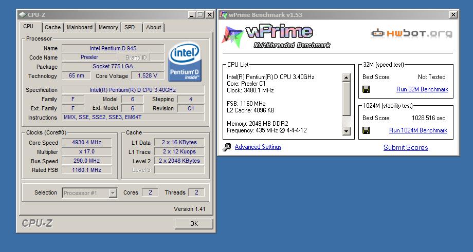Viewport: 473px width, 252px height.
Task: Click the L2 Cache: 4096 KB line
Action: coord(250,110)
